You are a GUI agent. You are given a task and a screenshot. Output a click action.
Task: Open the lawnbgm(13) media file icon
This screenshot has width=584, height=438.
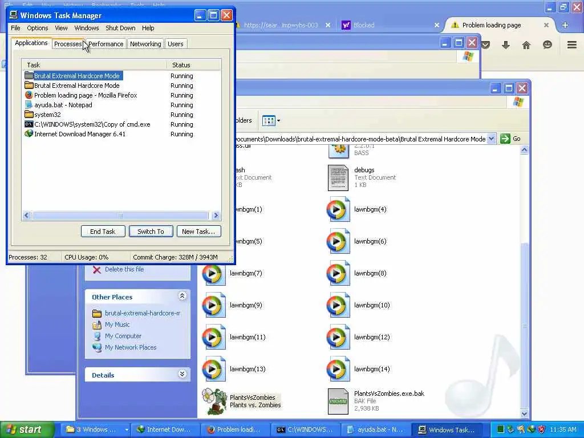(213, 370)
